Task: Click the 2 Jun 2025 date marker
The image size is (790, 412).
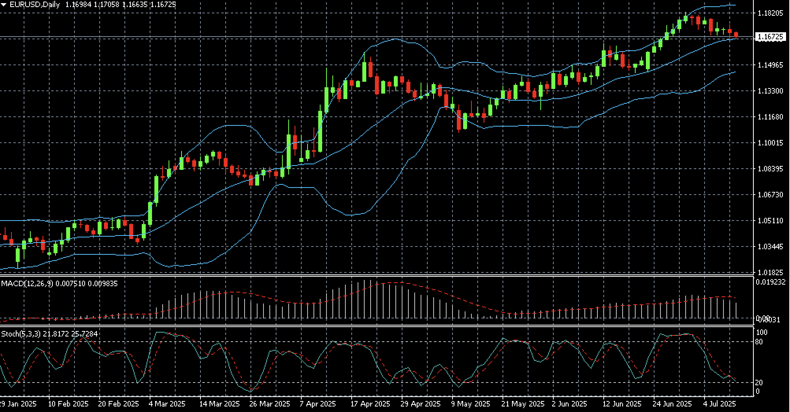Action: [x=569, y=404]
